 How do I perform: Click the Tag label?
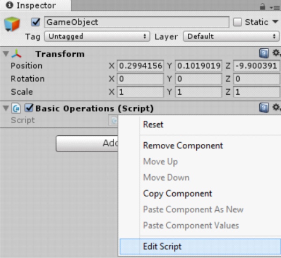click(x=33, y=37)
